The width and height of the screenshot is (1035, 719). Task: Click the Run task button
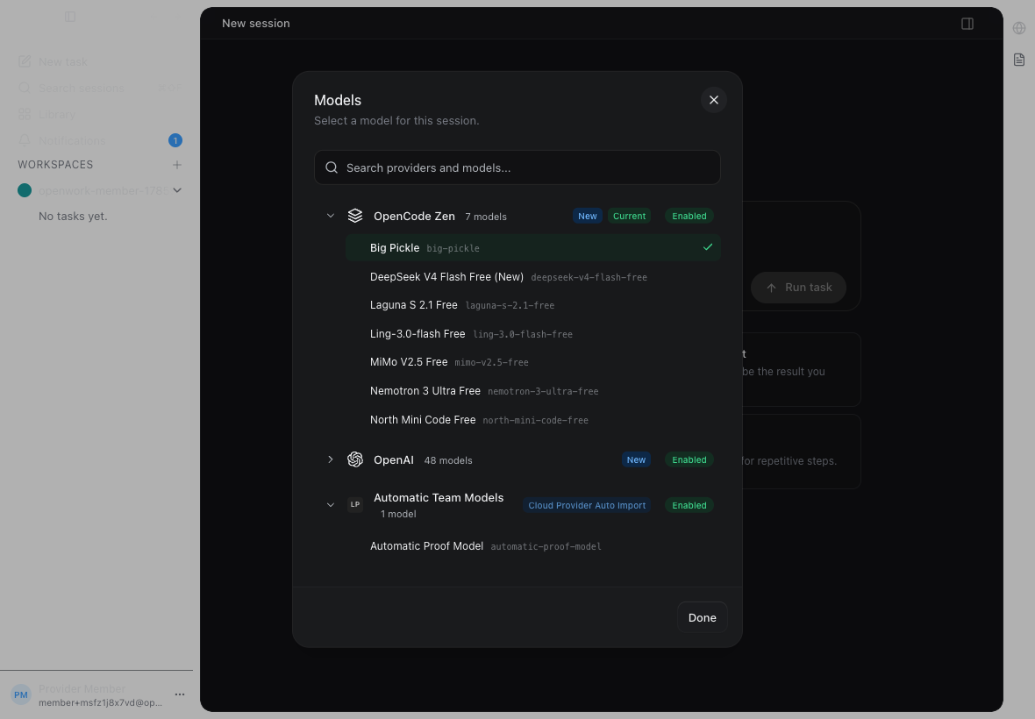(798, 288)
